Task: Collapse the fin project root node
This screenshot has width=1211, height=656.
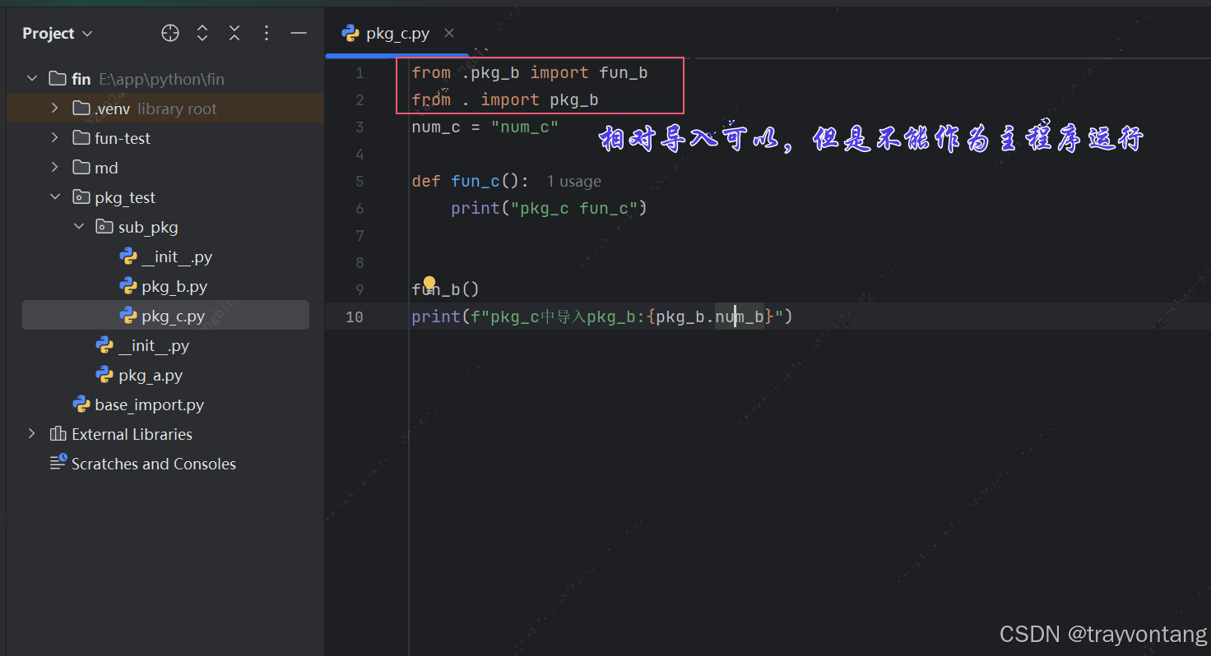Action: pos(31,78)
